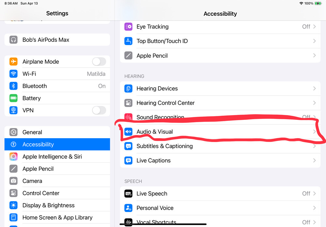Open the Bluetooth icon in sidebar
This screenshot has width=326, height=227.
pos(13,86)
